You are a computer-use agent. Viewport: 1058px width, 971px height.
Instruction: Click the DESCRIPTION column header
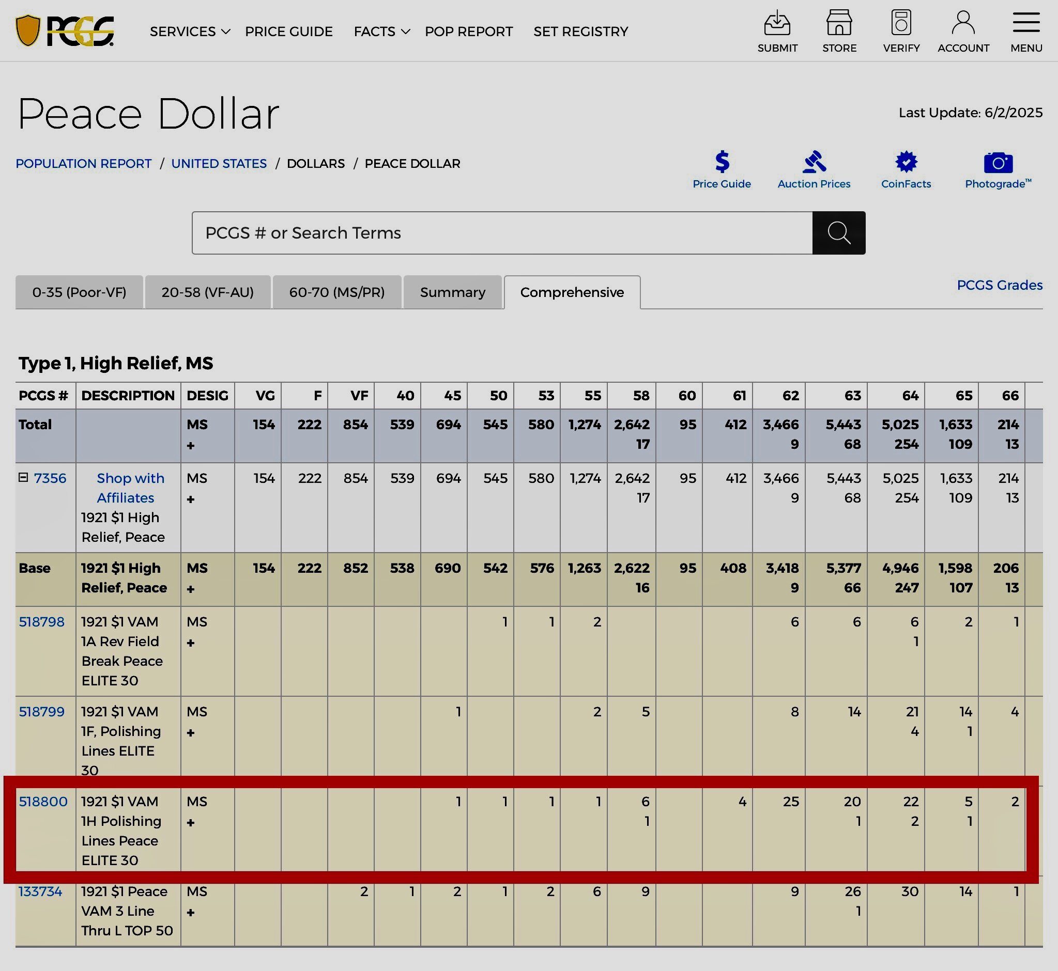click(128, 396)
